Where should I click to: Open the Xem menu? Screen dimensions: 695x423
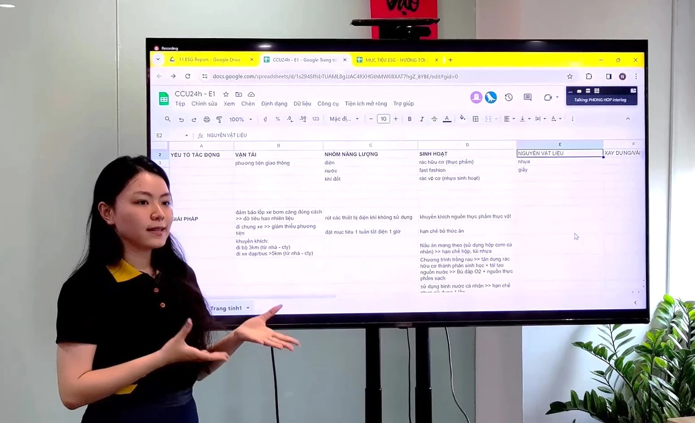tap(229, 104)
